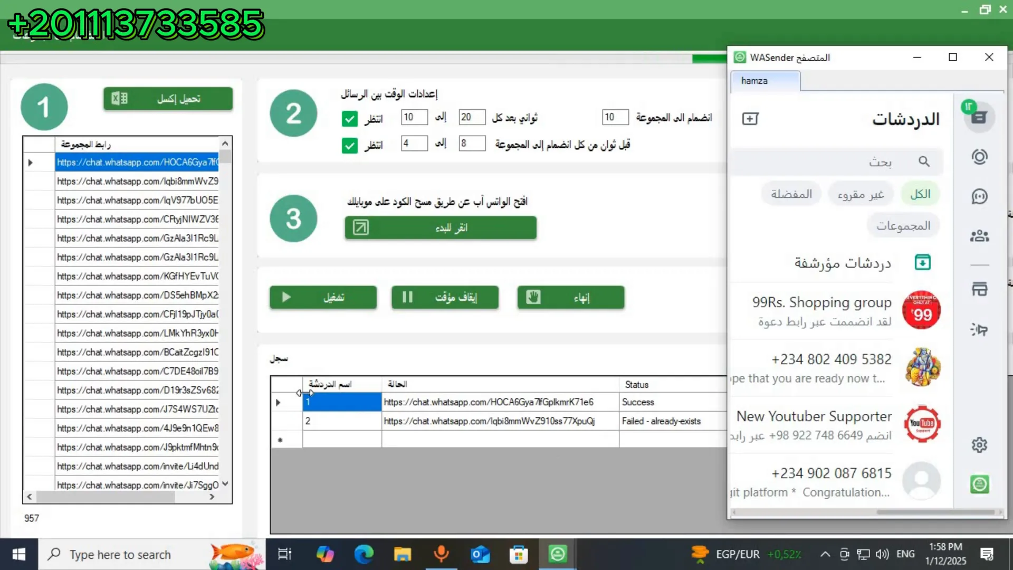Click the wait-from field containing 10
This screenshot has height=570, width=1013.
tap(414, 117)
